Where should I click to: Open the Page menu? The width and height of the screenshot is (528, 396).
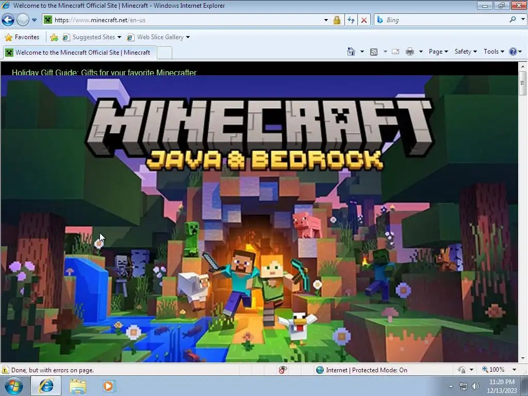(x=438, y=52)
